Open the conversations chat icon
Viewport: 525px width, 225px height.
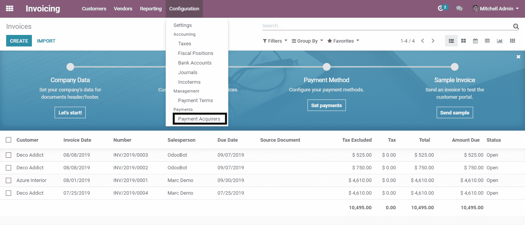459,8
